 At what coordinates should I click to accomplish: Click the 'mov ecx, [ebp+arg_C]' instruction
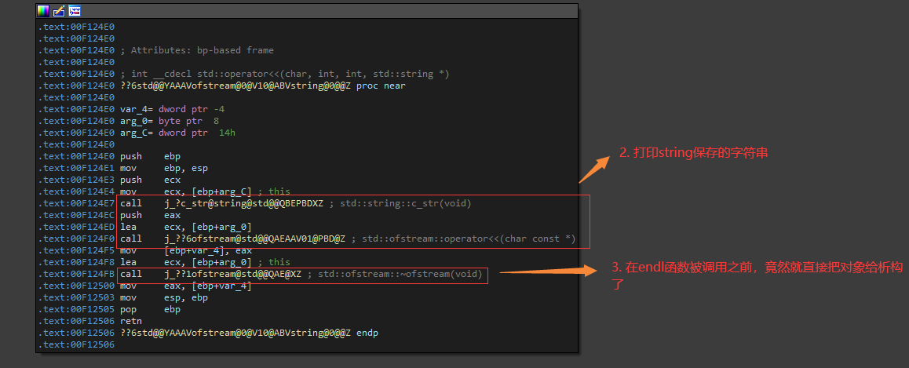[x=185, y=191]
